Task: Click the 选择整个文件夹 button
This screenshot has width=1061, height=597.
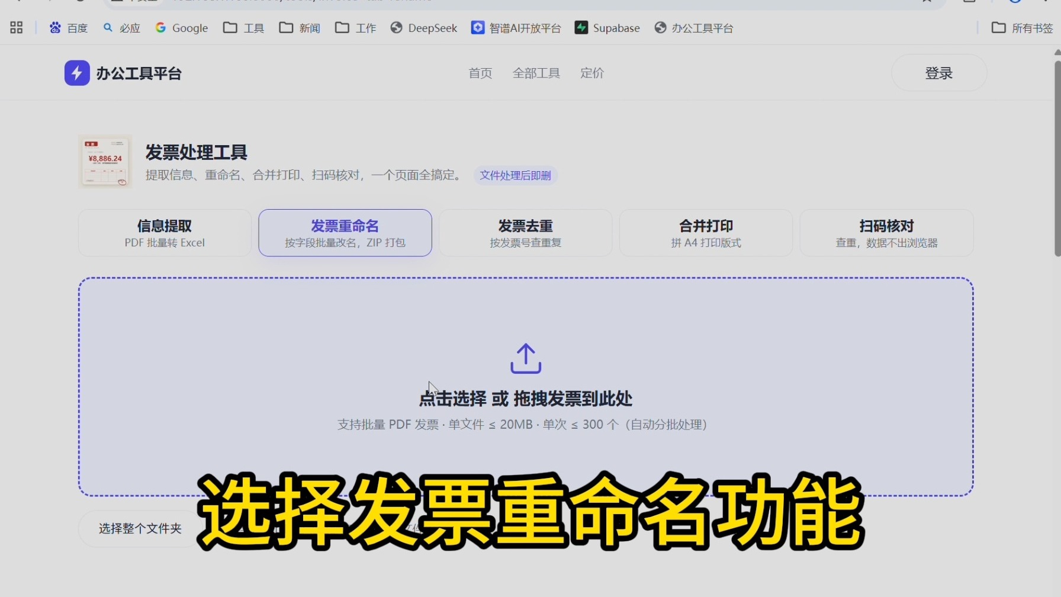Action: pyautogui.click(x=140, y=528)
